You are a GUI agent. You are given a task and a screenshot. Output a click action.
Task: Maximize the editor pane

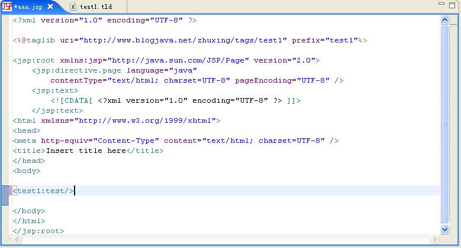pyautogui.click(x=452, y=5)
